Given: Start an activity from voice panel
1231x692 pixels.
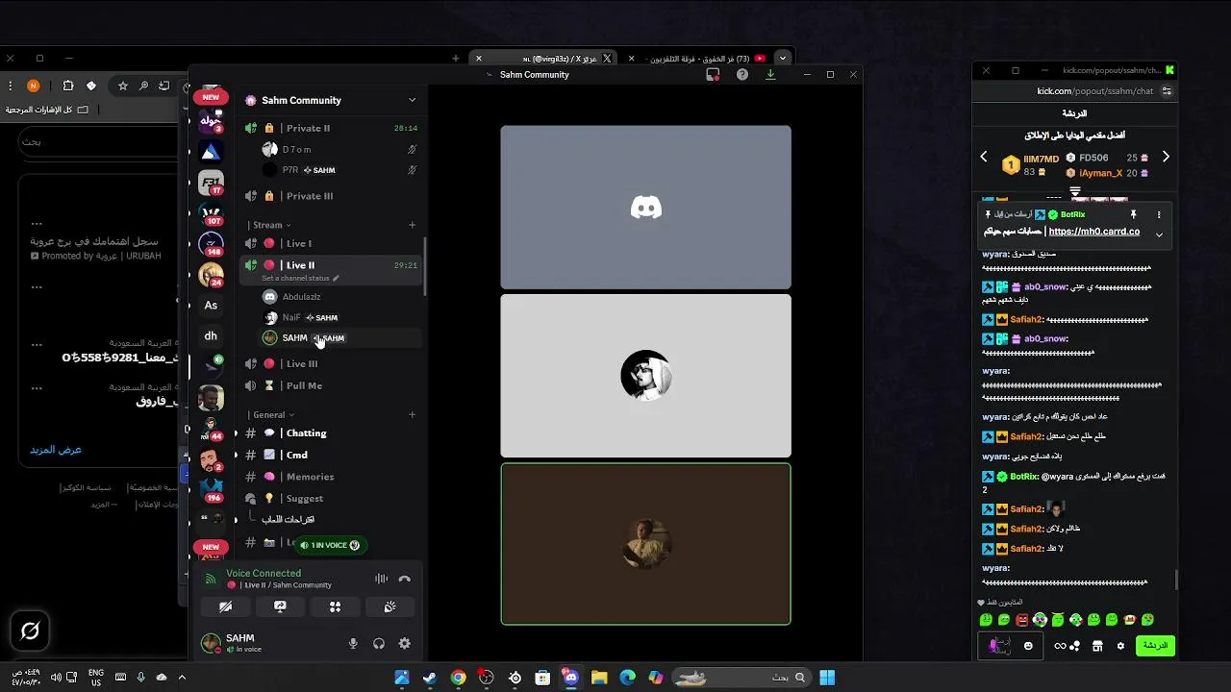Looking at the screenshot, I should [x=335, y=606].
